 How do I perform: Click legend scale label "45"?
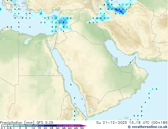point(76,128)
